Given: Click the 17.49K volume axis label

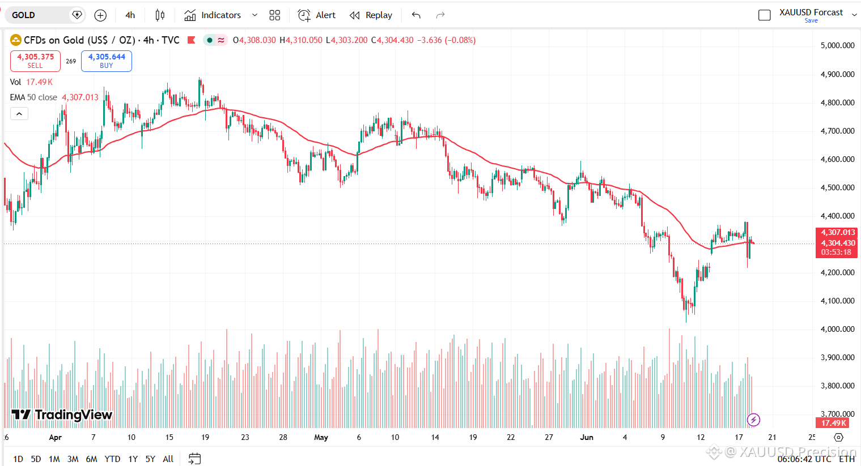Looking at the screenshot, I should click(834, 423).
